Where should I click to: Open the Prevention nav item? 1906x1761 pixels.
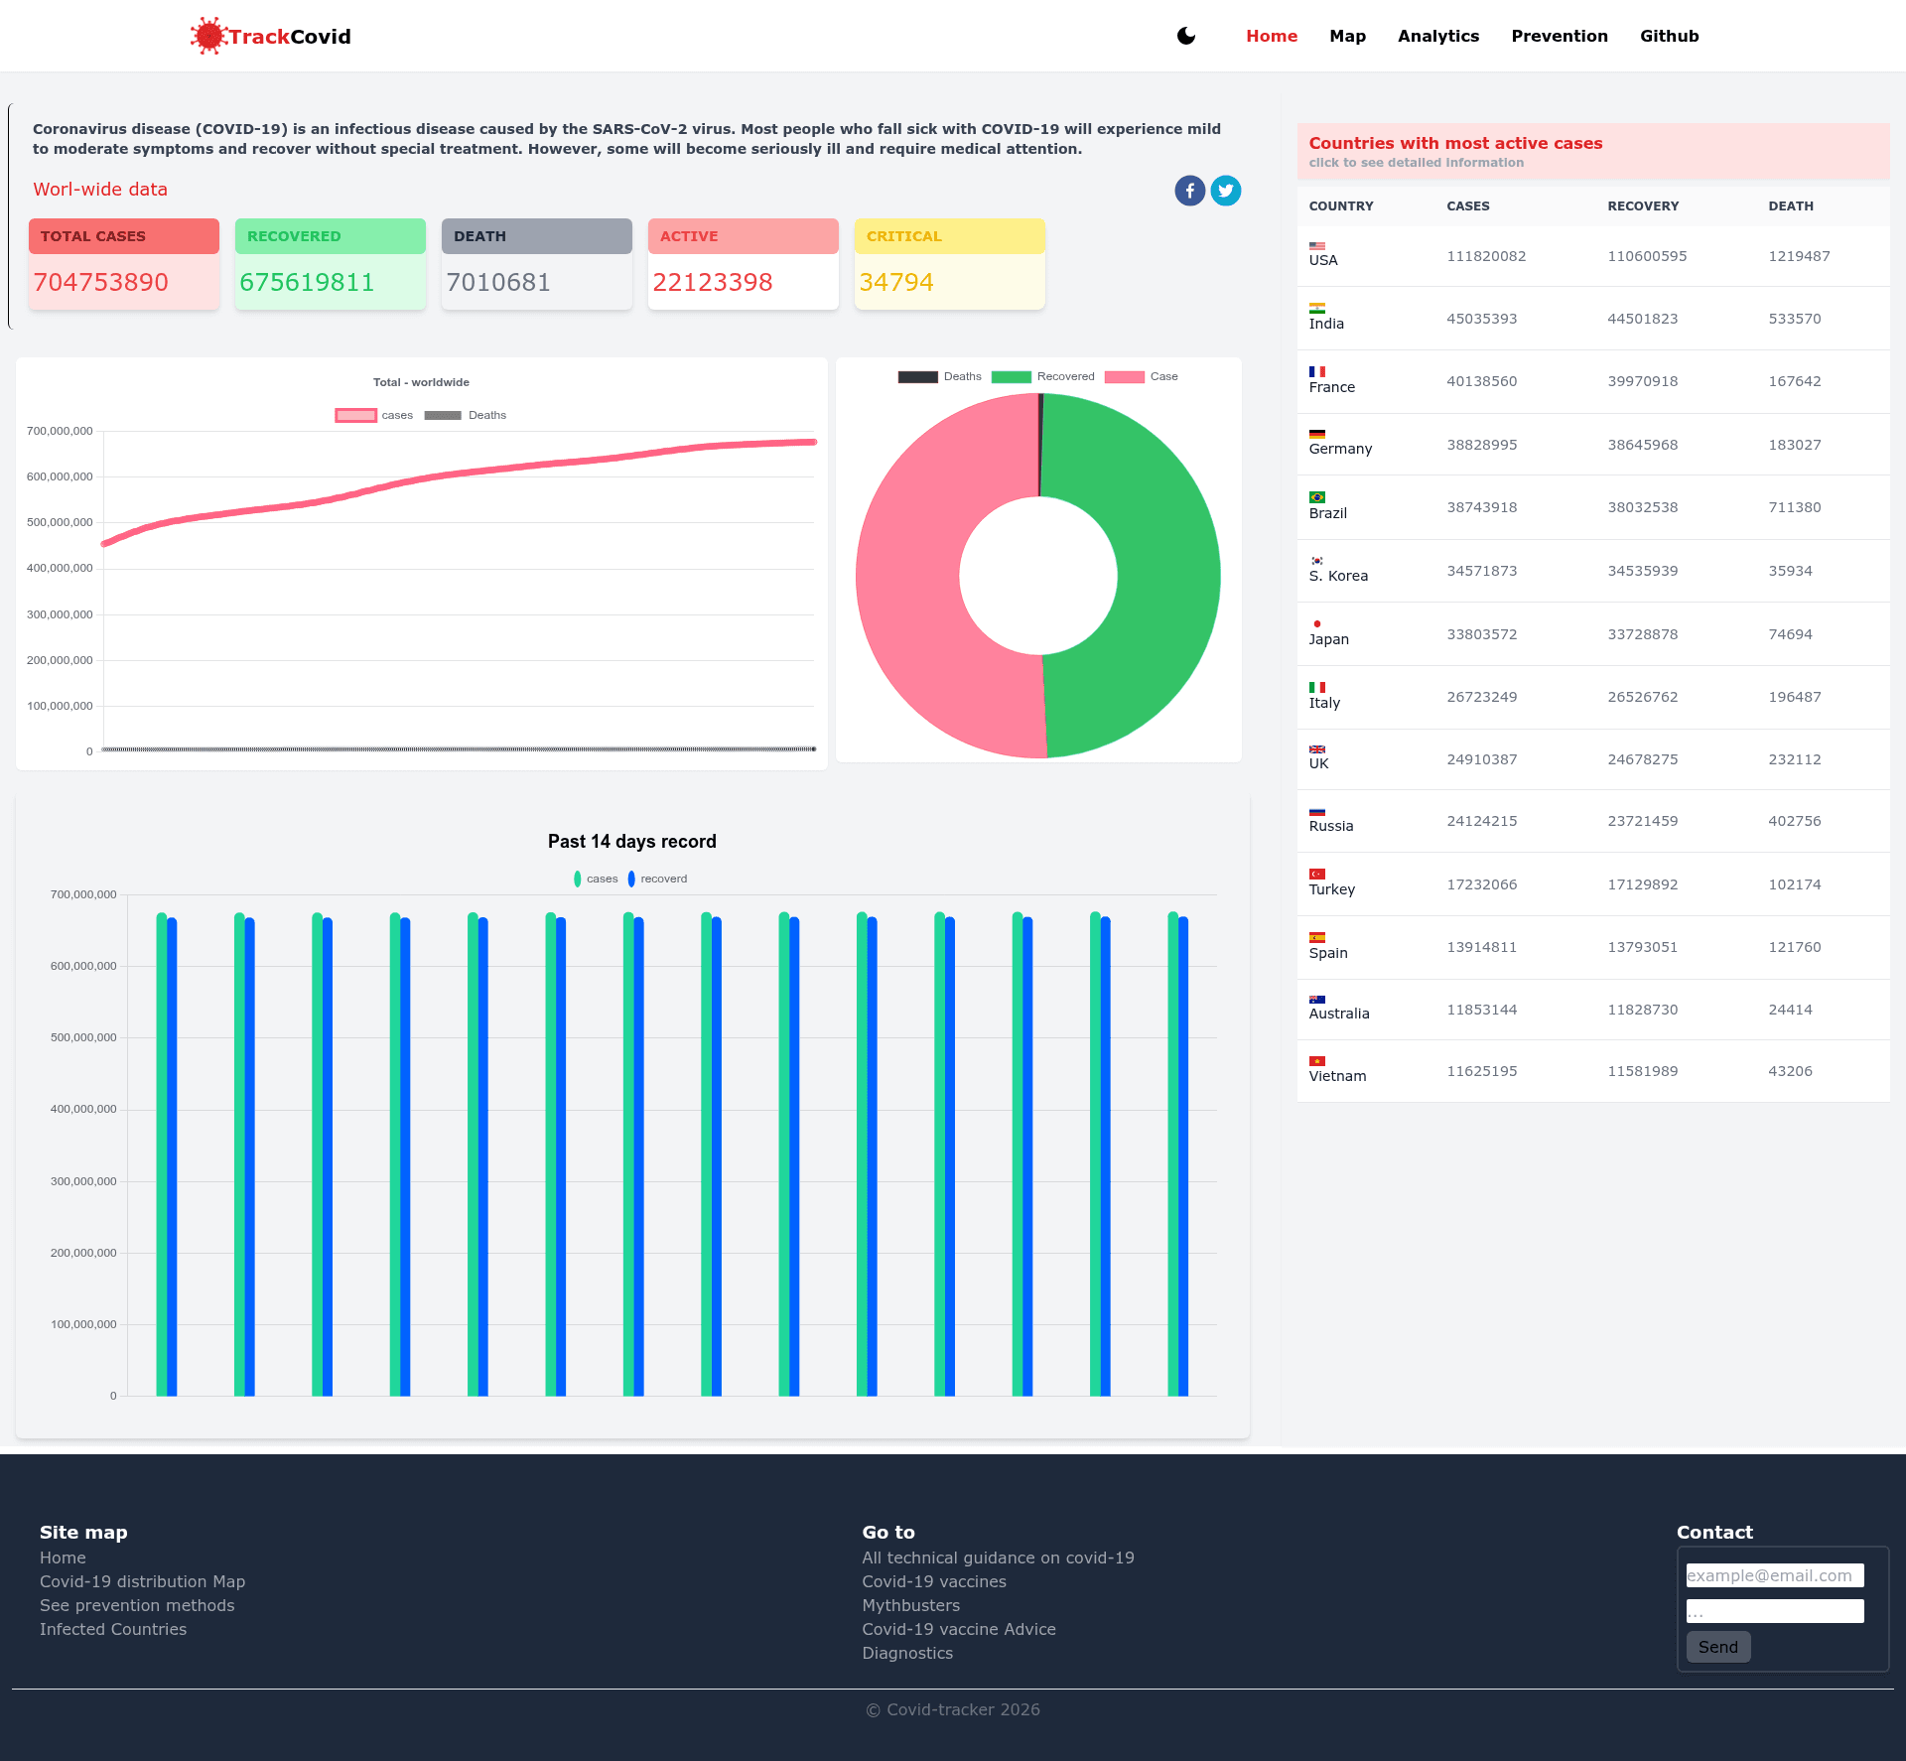click(x=1560, y=36)
